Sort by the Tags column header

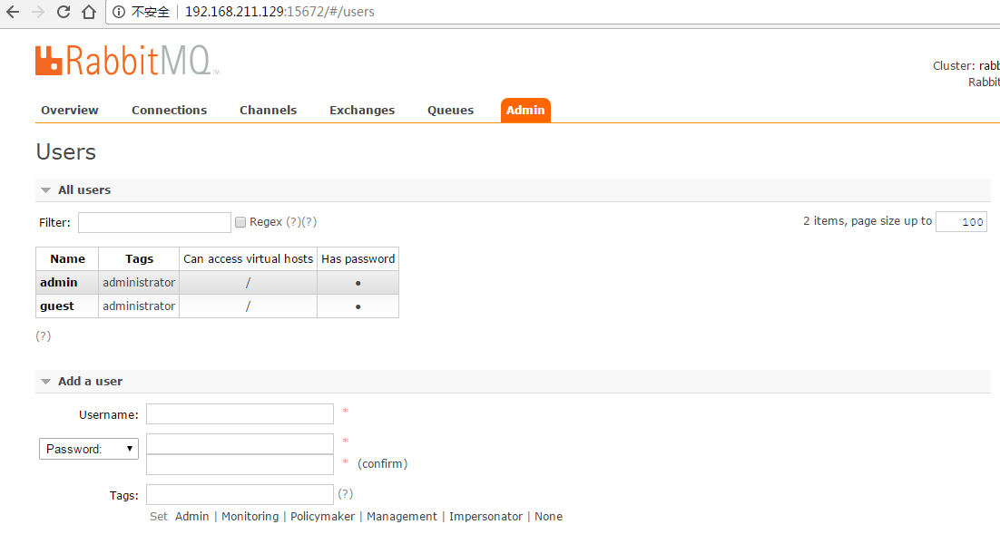click(139, 258)
